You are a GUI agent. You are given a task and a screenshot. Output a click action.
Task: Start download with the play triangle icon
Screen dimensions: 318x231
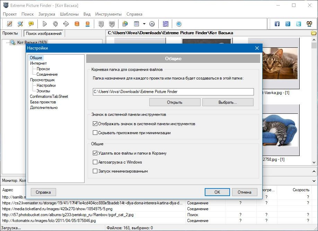[45, 24]
